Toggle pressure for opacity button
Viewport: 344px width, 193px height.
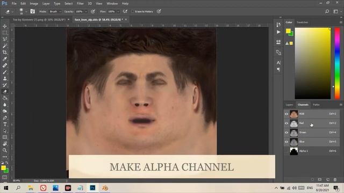[x=93, y=11]
